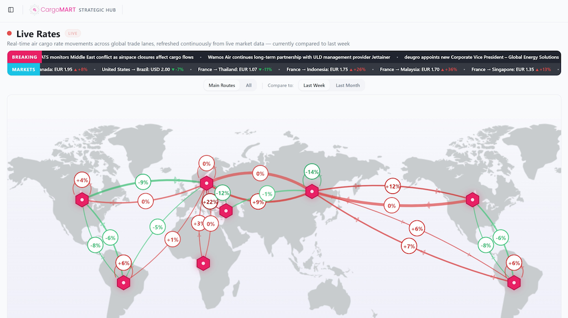
Task: Click the +12% route rate bubble
Action: tap(393, 187)
